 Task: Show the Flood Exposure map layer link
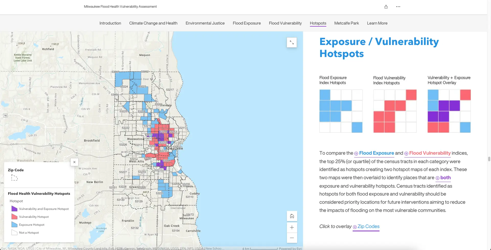tap(374, 153)
